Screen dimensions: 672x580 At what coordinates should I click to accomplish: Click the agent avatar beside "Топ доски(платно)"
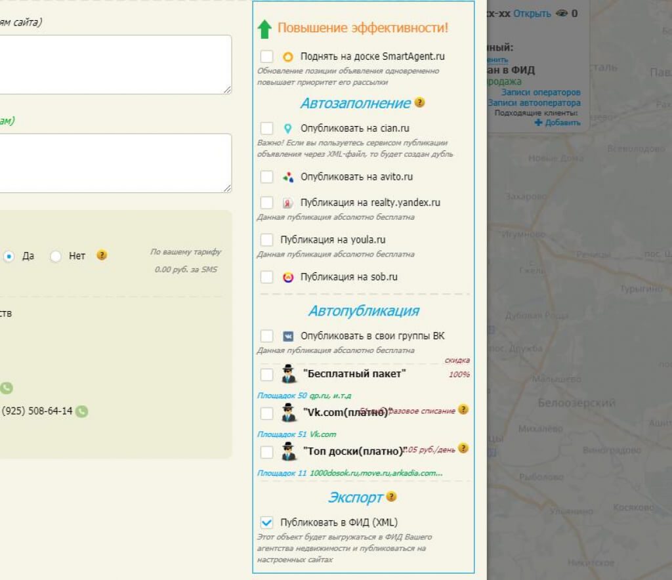289,451
